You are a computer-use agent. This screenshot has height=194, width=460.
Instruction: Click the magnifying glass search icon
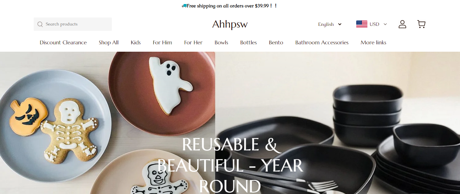point(40,24)
